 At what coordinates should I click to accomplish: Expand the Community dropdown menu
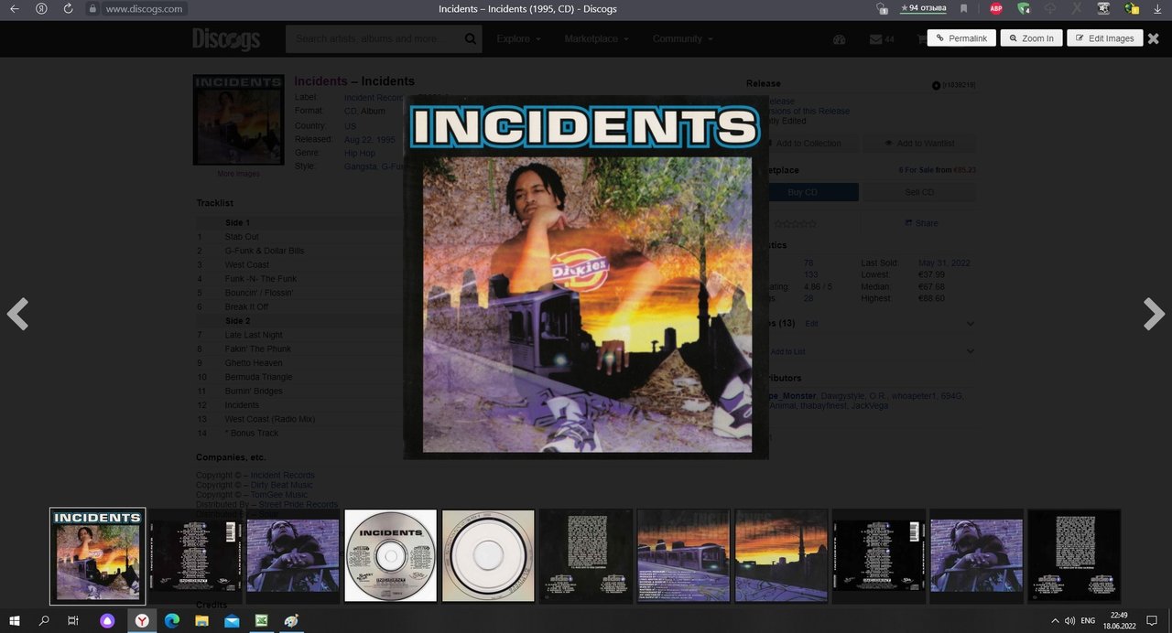pyautogui.click(x=682, y=39)
